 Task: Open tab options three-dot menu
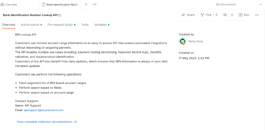coord(95,4)
